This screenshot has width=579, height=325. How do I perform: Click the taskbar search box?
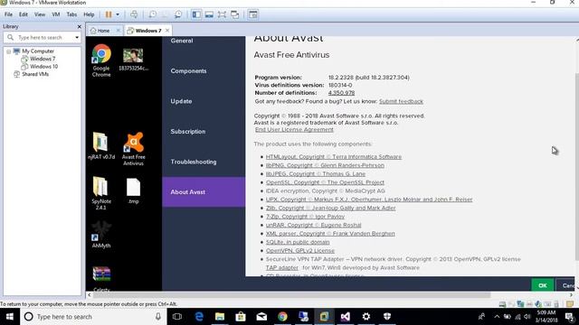tap(93, 317)
